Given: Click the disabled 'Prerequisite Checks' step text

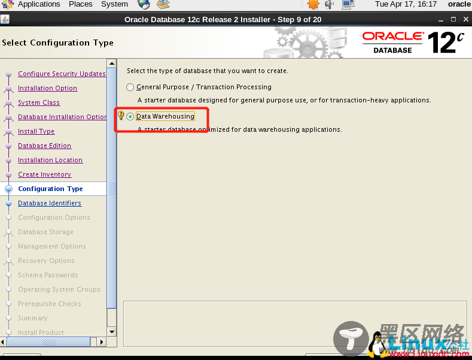Looking at the screenshot, I should 50,304.
